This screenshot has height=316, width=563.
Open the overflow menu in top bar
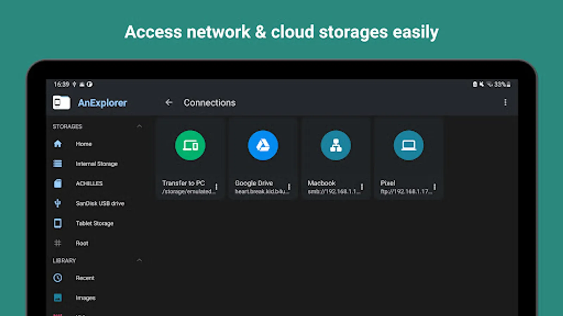click(505, 103)
